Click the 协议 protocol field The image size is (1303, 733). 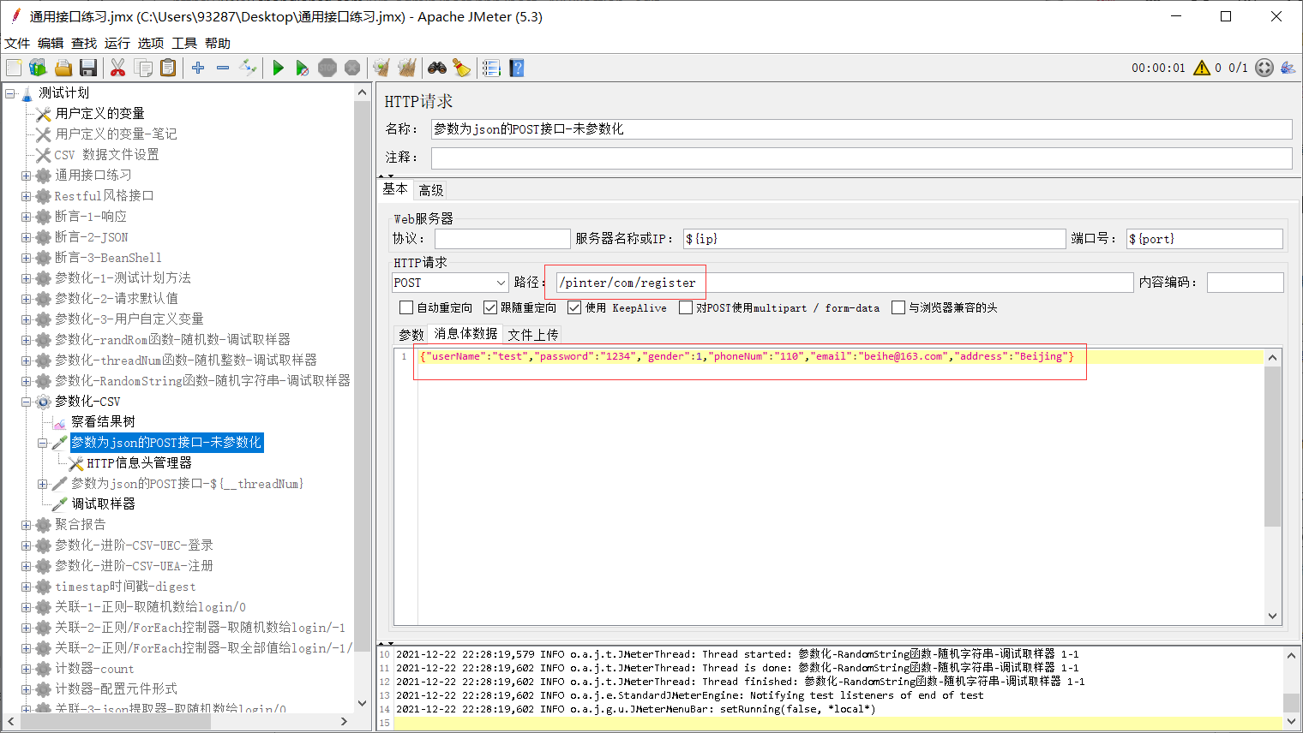(x=502, y=239)
